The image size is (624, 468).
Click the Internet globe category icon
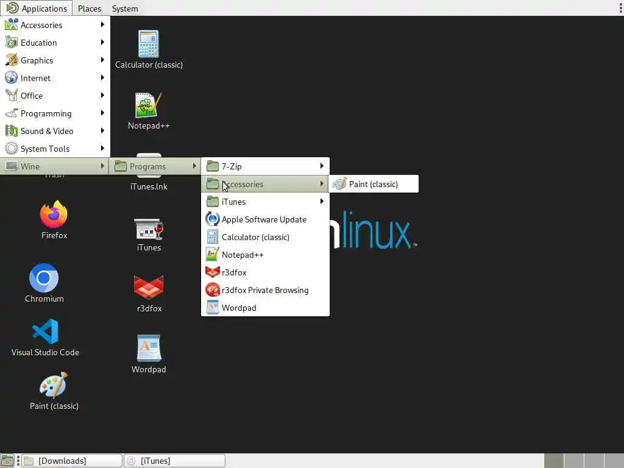(11, 77)
